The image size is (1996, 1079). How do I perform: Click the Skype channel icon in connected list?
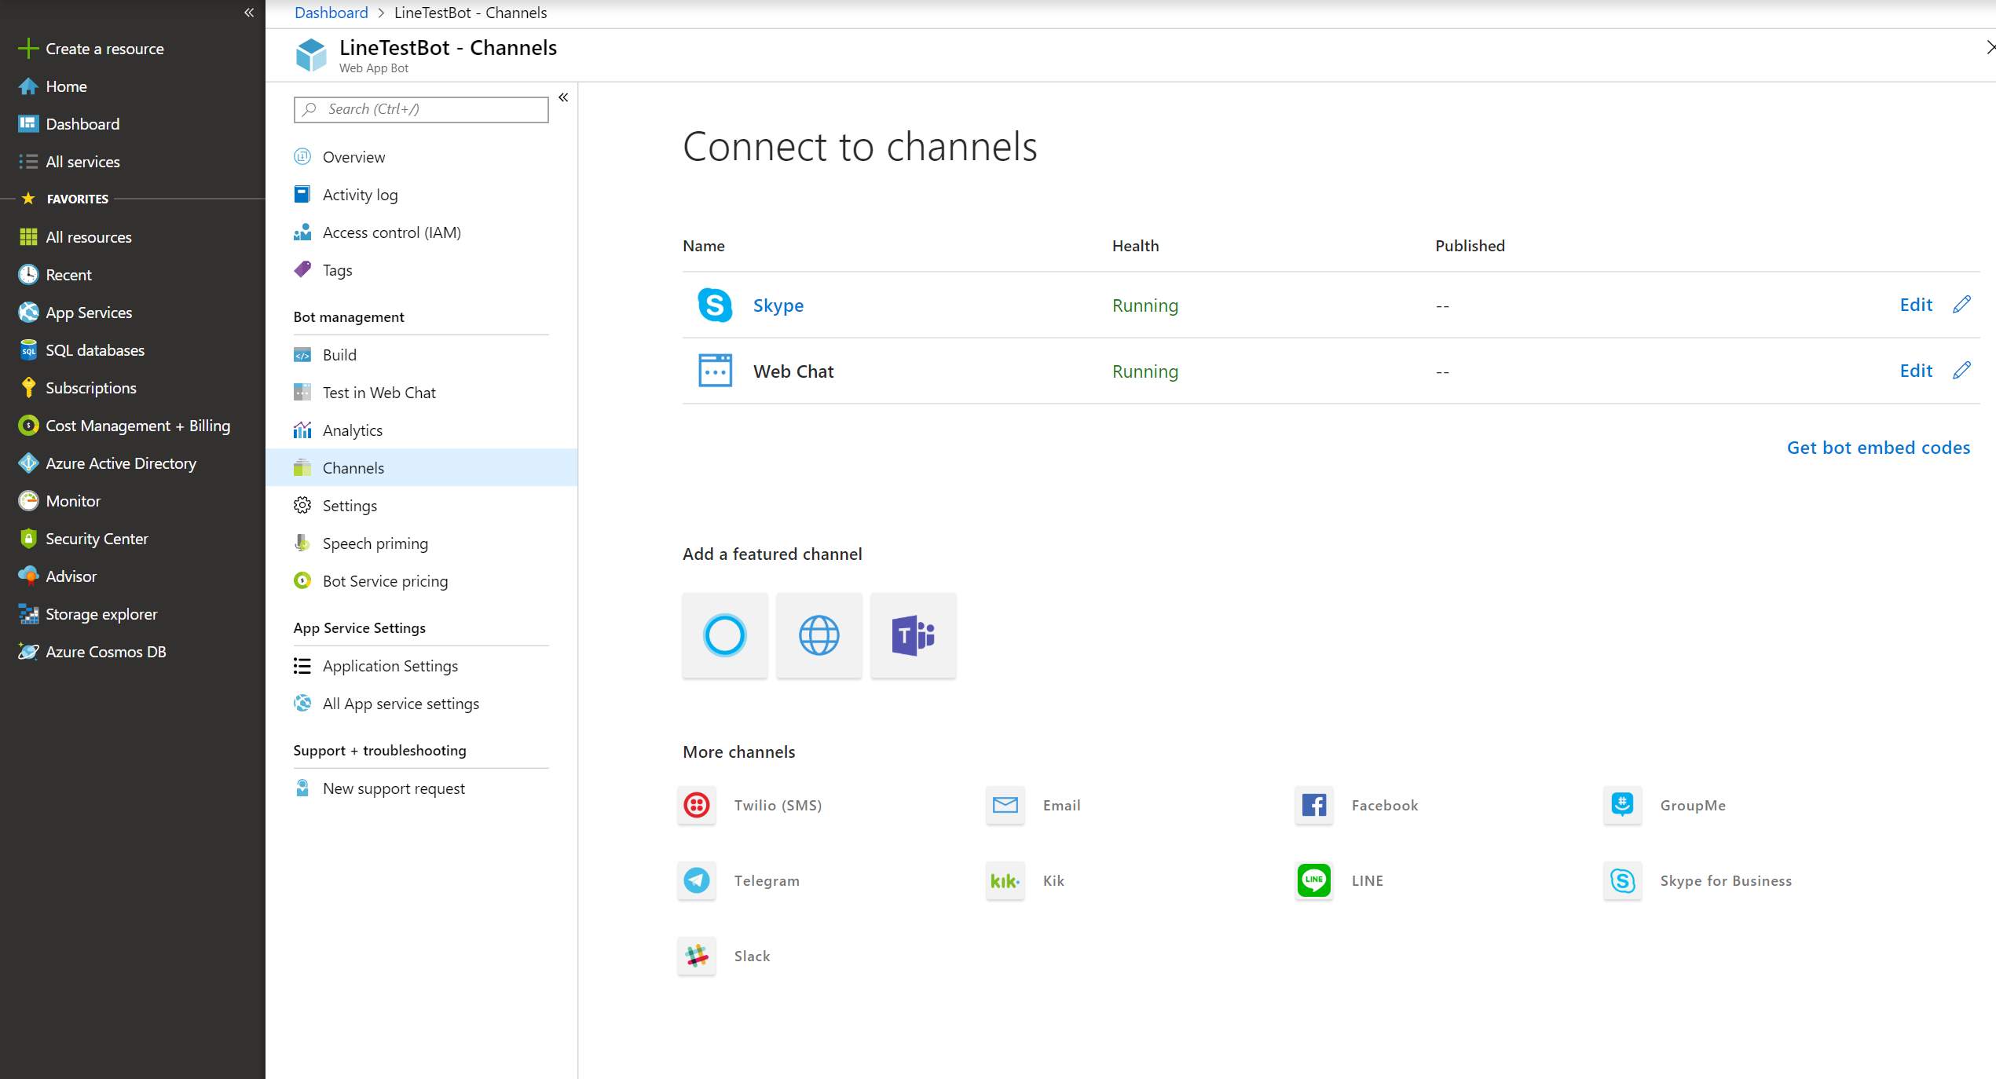coord(712,304)
